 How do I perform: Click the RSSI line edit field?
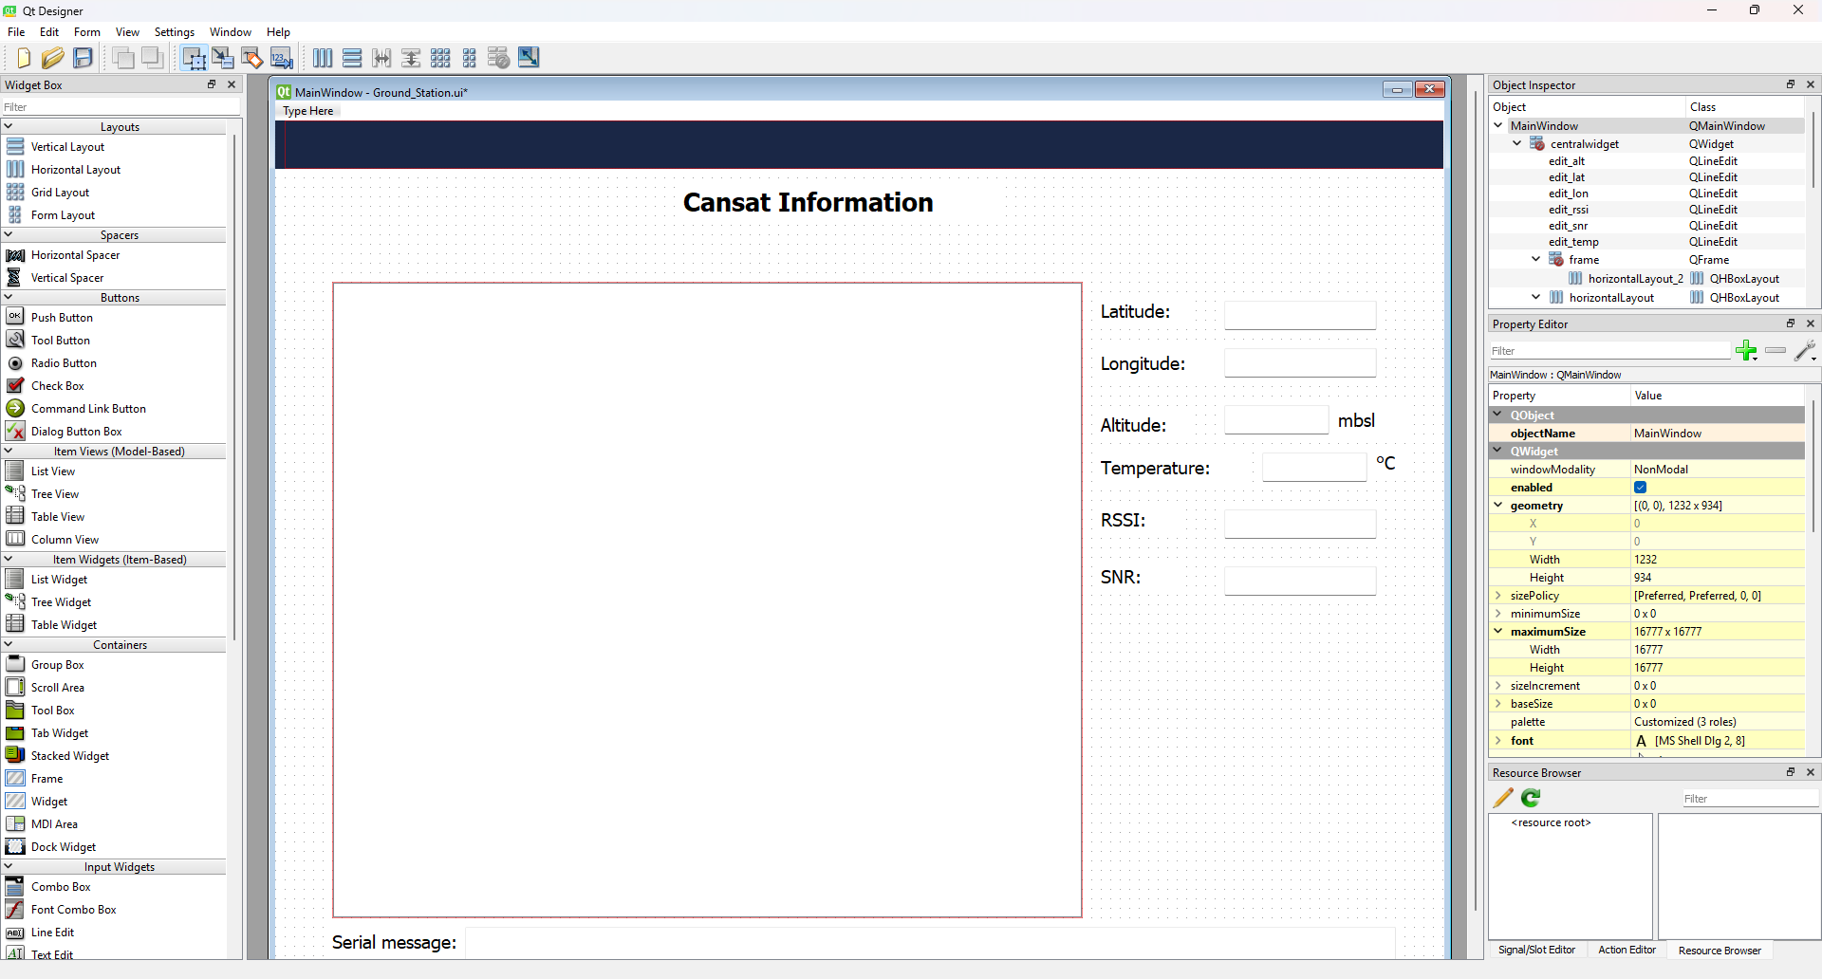click(1300, 525)
